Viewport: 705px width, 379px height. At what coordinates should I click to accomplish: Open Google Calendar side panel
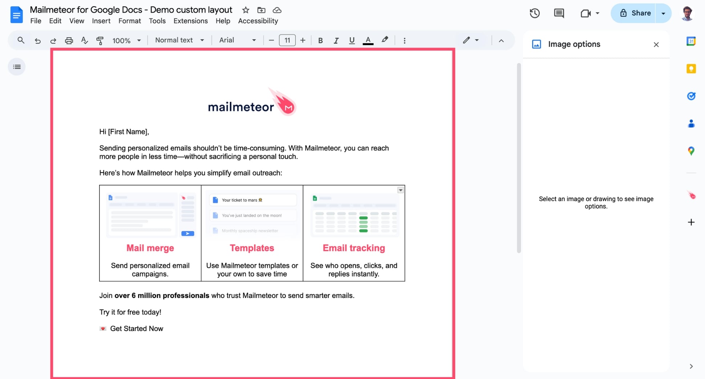tap(691, 41)
